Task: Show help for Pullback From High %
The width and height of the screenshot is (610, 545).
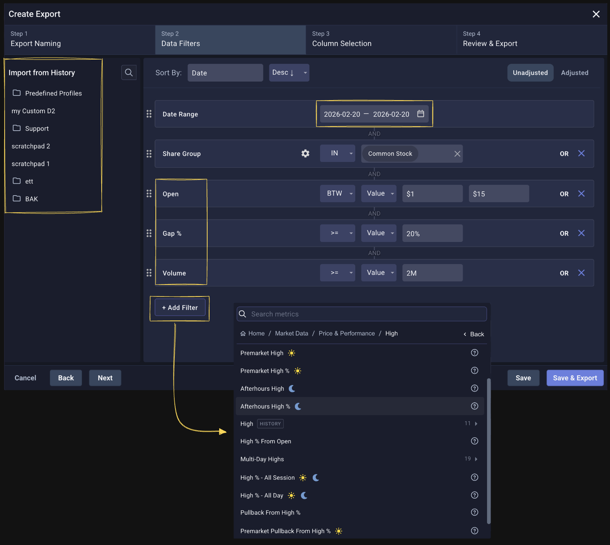Action: (x=475, y=512)
